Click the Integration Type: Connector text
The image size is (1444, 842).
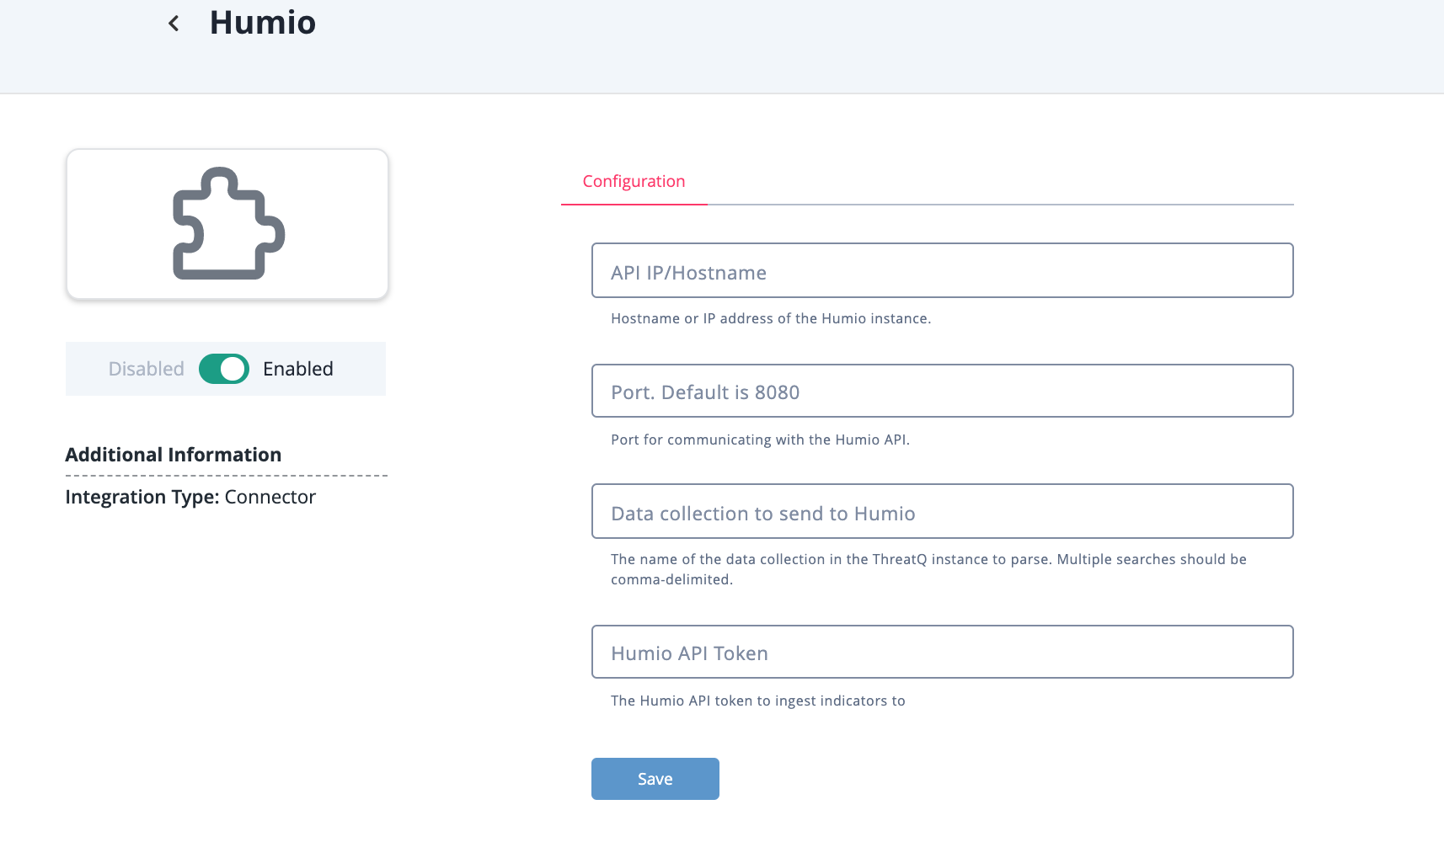[x=190, y=497]
